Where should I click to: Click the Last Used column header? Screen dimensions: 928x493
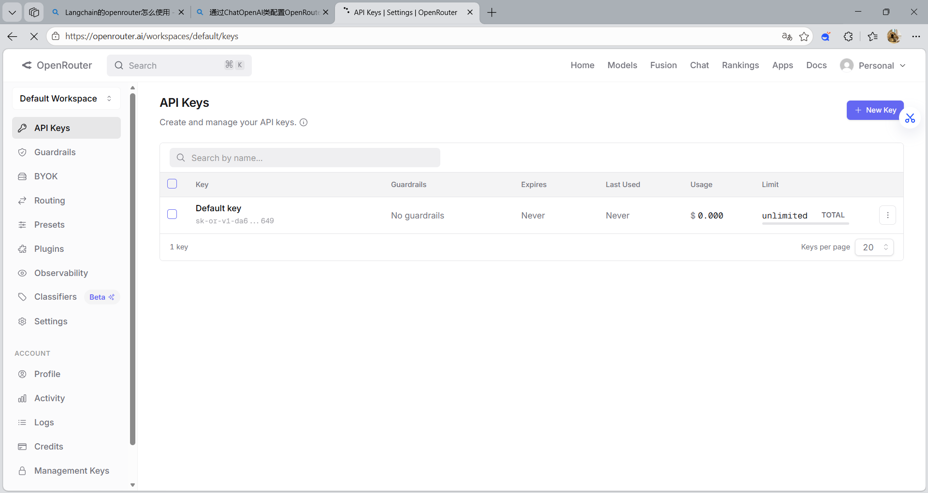click(623, 185)
